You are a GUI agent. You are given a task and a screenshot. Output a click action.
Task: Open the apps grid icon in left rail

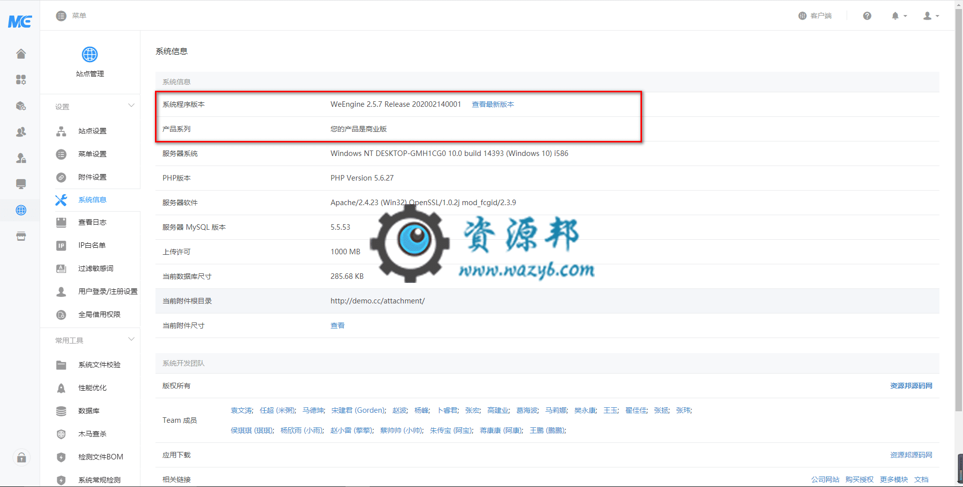[21, 79]
